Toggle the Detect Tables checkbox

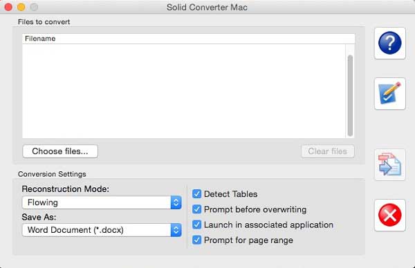pyautogui.click(x=196, y=194)
